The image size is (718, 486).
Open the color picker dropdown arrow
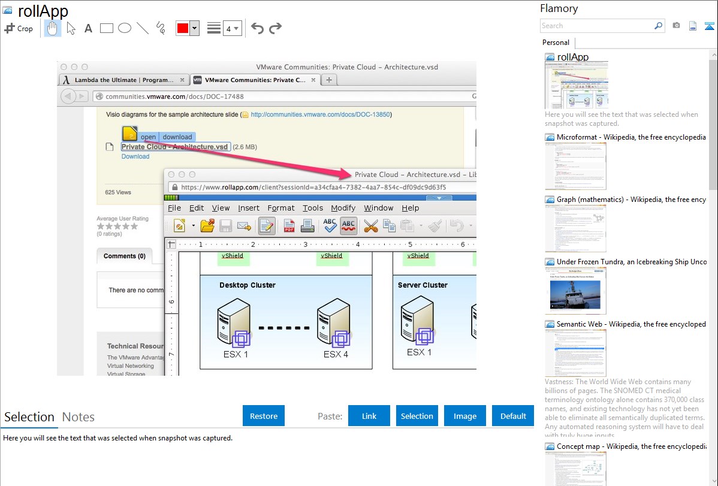[x=195, y=28]
